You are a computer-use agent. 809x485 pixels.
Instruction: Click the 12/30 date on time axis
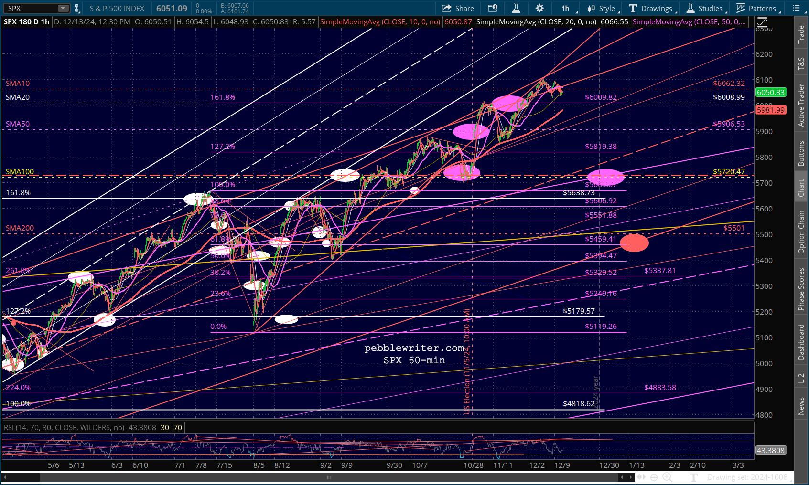(609, 465)
